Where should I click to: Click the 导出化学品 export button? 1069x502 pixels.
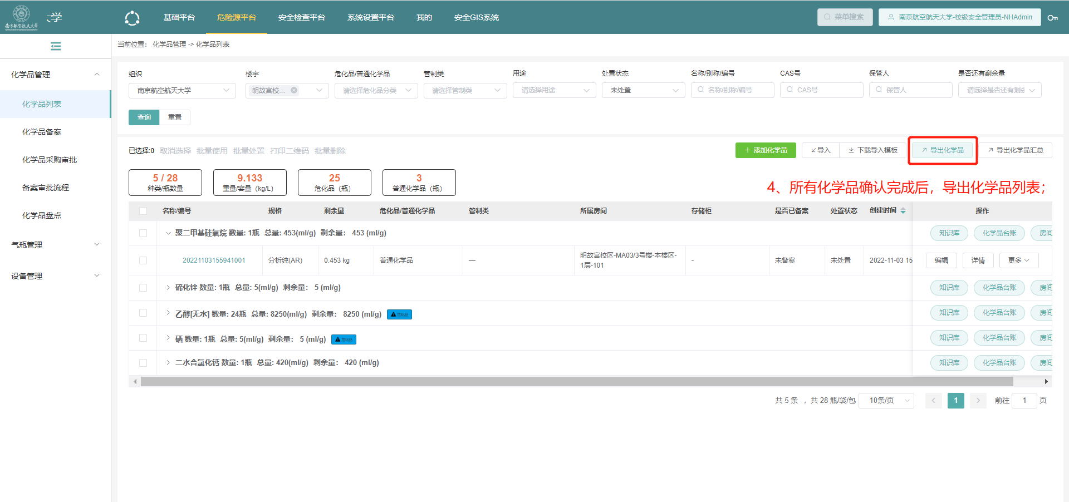coord(942,150)
